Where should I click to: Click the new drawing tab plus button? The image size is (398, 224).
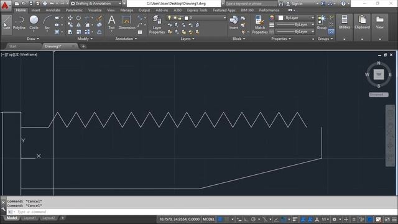coord(83,46)
